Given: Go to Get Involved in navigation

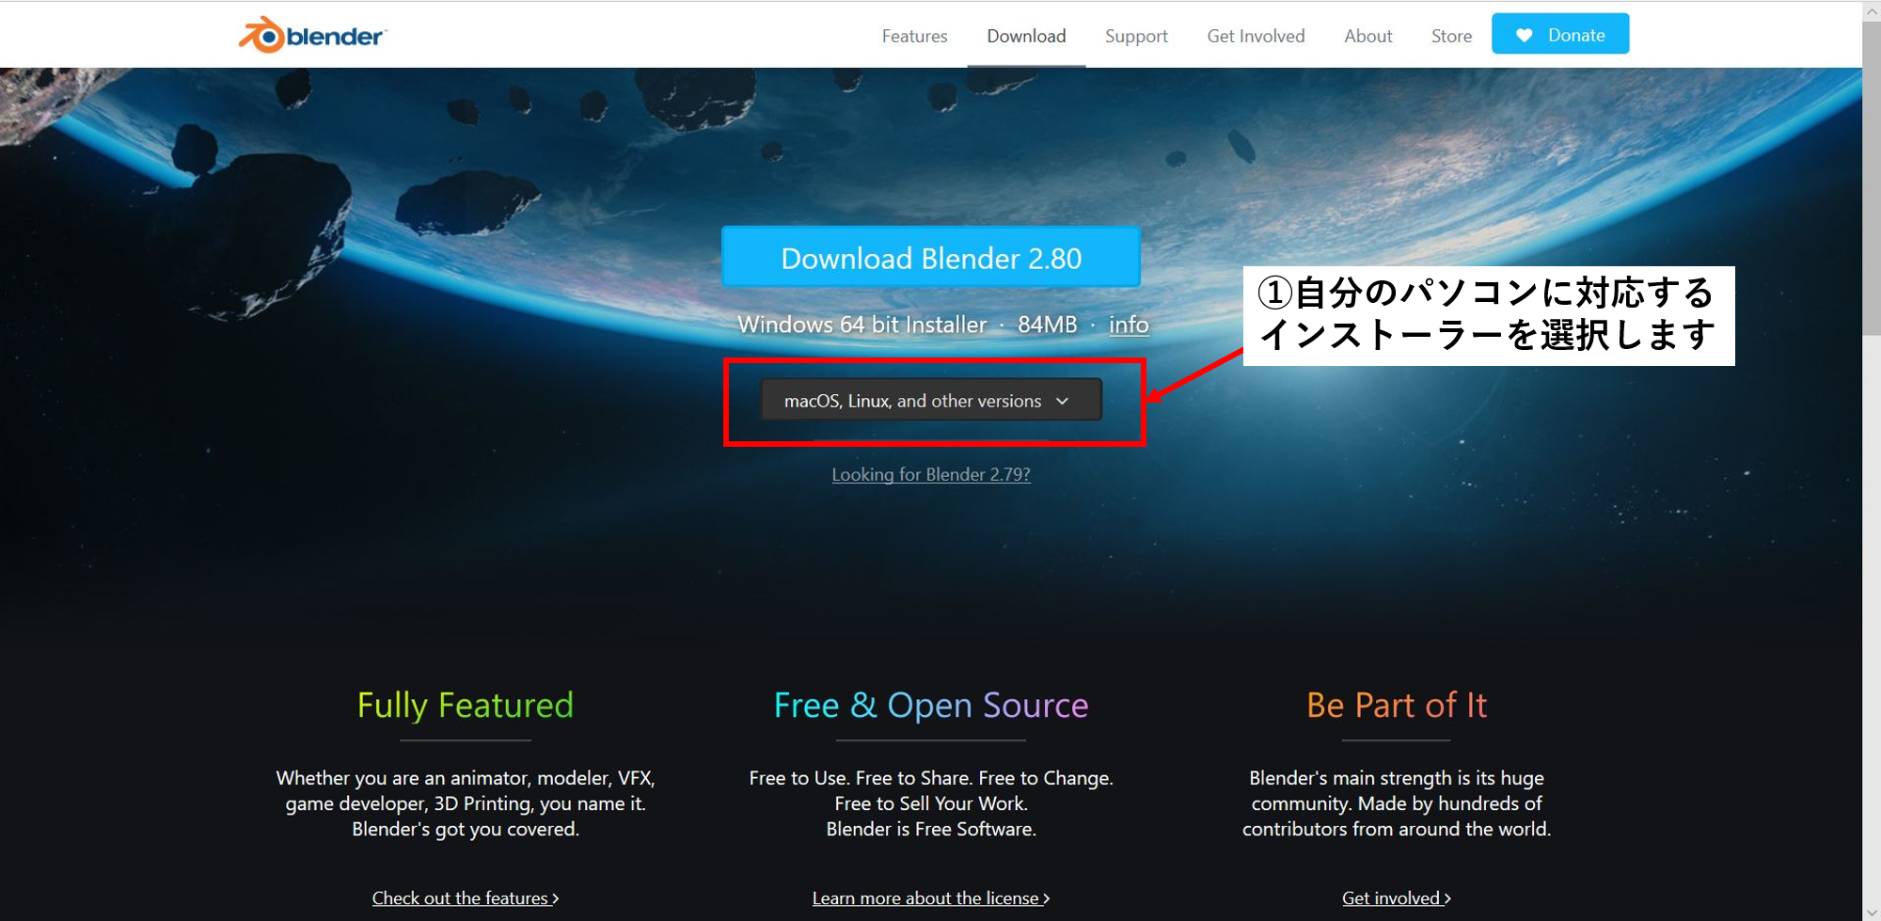Looking at the screenshot, I should [1256, 36].
